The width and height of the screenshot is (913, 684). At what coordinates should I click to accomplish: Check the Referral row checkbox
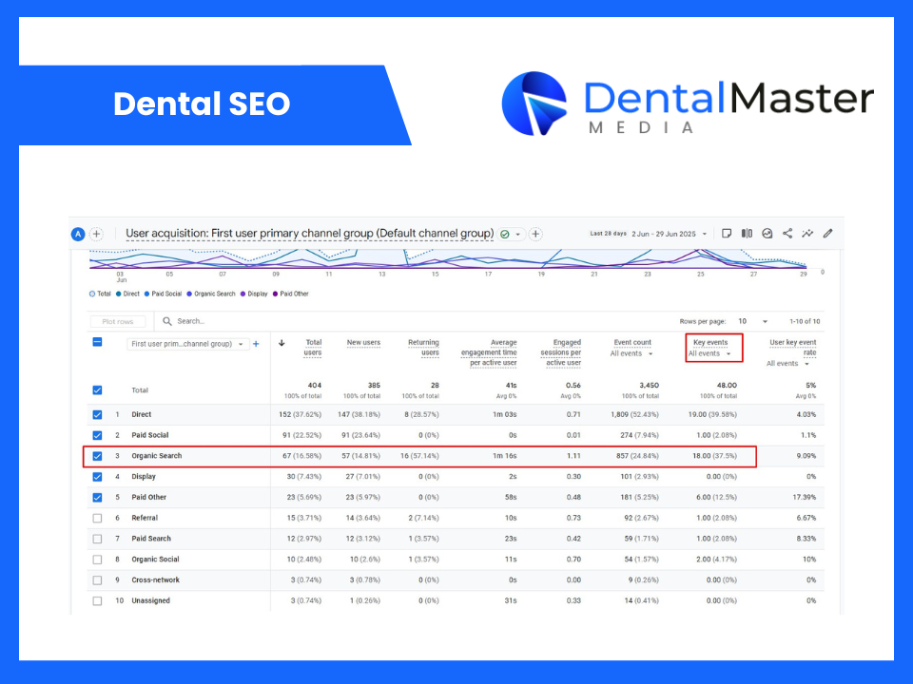(x=97, y=519)
